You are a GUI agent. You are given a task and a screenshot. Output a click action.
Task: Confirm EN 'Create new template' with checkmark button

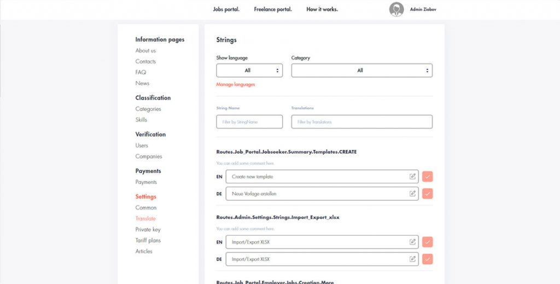click(428, 177)
